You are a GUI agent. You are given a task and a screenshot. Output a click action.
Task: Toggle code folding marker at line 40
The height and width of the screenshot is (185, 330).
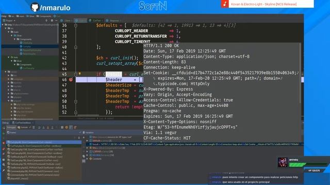[x=76, y=47]
